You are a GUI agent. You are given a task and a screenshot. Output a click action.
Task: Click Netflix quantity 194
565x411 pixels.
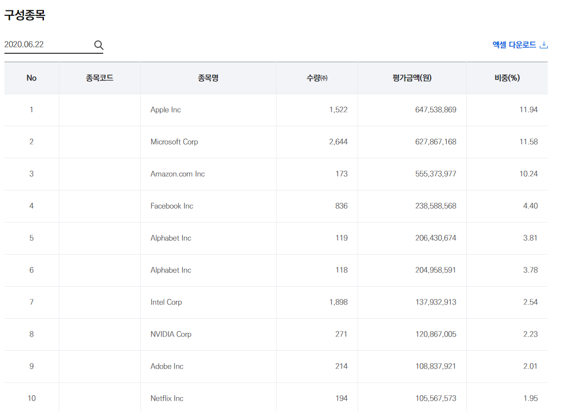point(342,398)
